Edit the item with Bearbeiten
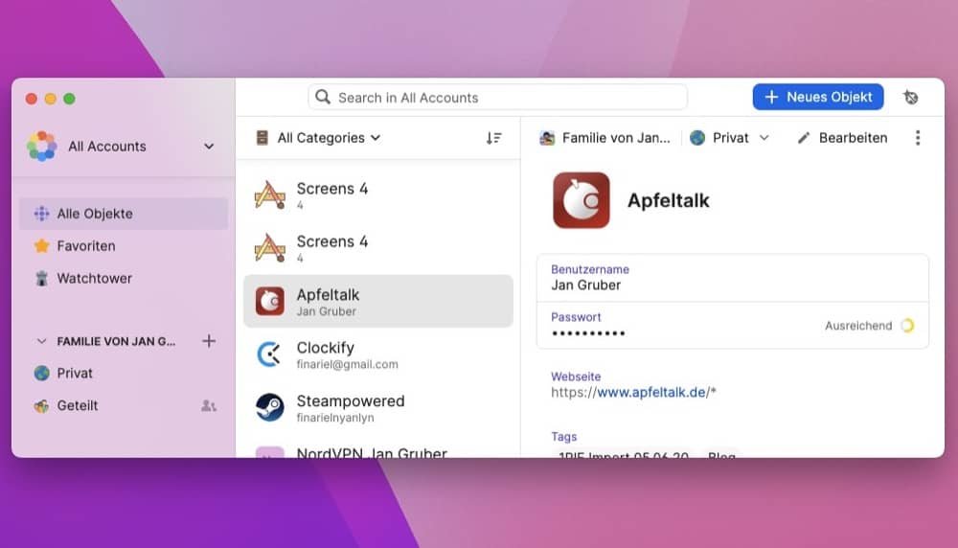This screenshot has height=548, width=958. 842,138
